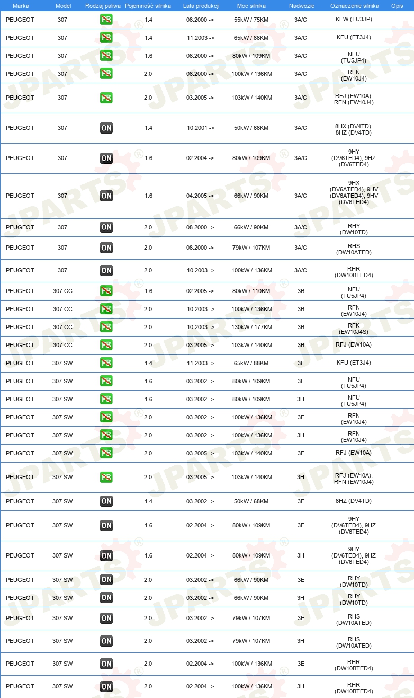Click the PB icon for 307 SW KFU (ET3J4)
The height and width of the screenshot is (698, 414).
(x=106, y=363)
